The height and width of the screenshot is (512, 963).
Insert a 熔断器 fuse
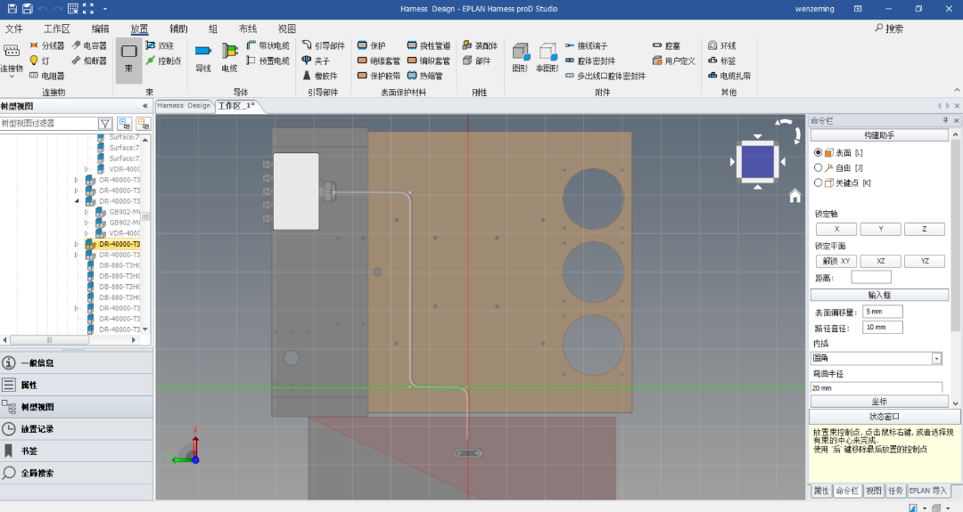point(89,61)
